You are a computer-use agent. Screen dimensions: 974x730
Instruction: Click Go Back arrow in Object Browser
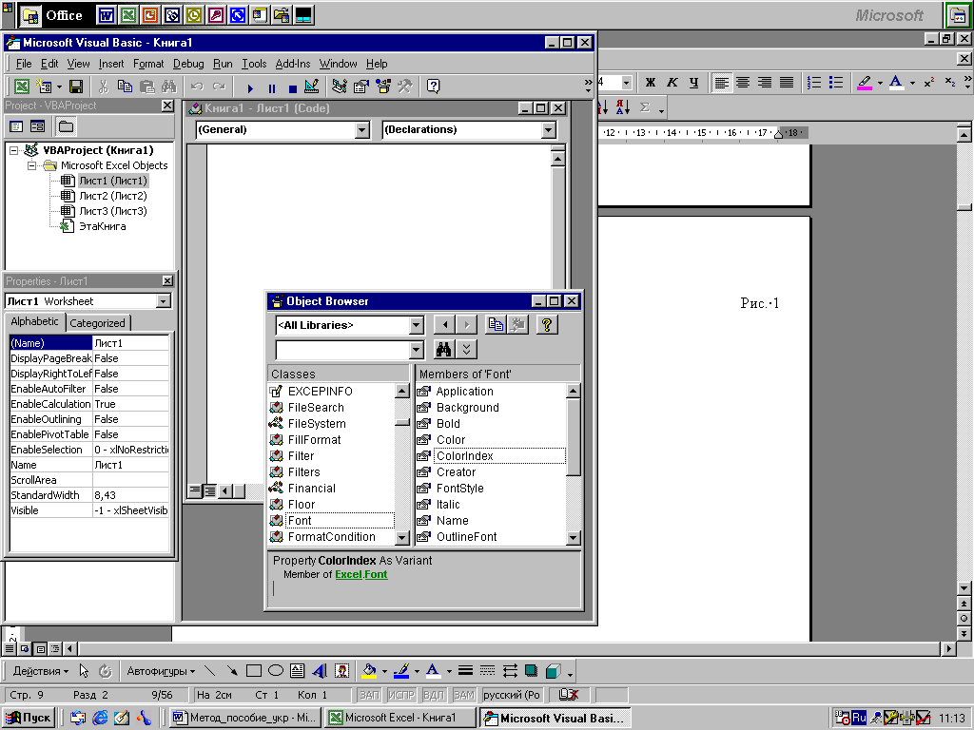pos(443,325)
